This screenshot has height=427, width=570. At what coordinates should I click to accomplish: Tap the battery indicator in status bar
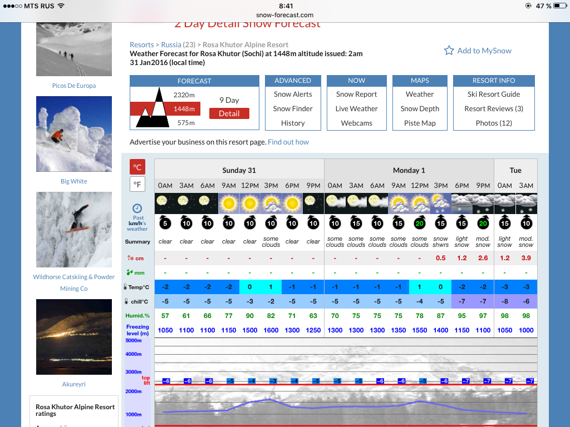[560, 6]
